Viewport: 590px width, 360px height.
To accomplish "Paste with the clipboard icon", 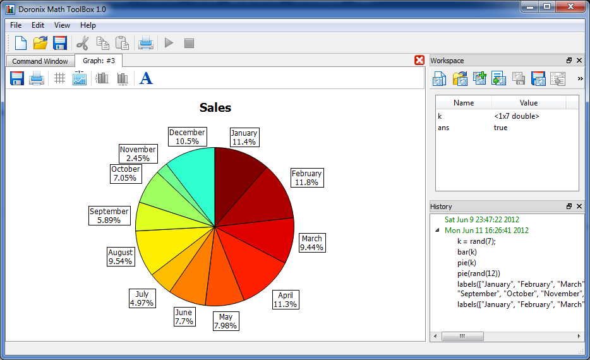I will [x=122, y=43].
